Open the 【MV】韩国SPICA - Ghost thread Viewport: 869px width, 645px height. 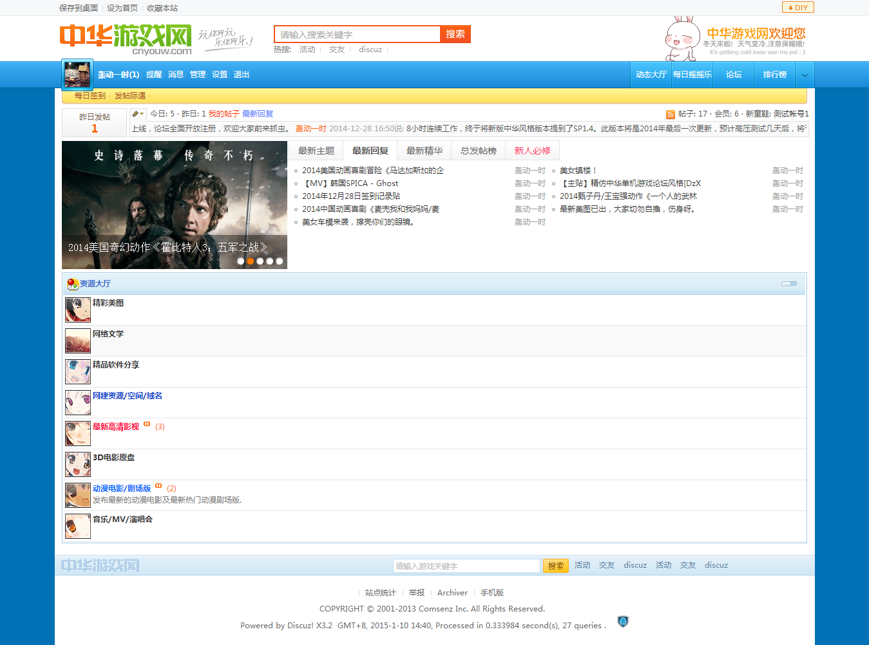[350, 183]
